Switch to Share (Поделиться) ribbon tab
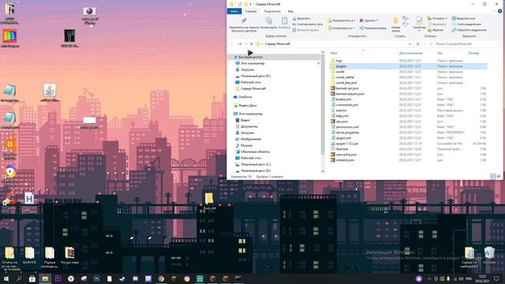Image resolution: width=505 pixels, height=284 pixels. pyautogui.click(x=271, y=11)
